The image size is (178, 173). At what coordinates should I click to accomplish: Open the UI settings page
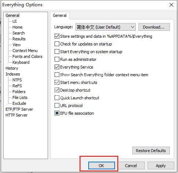tap(15, 21)
